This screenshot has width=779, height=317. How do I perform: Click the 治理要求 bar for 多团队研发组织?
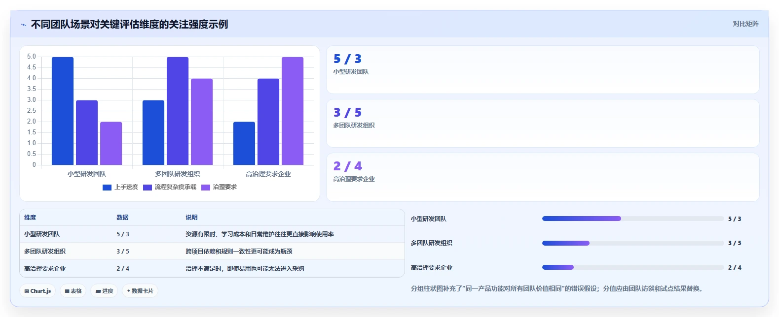click(202, 122)
